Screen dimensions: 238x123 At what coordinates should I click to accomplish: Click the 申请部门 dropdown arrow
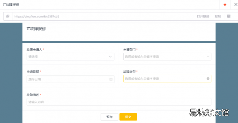(x=208, y=57)
